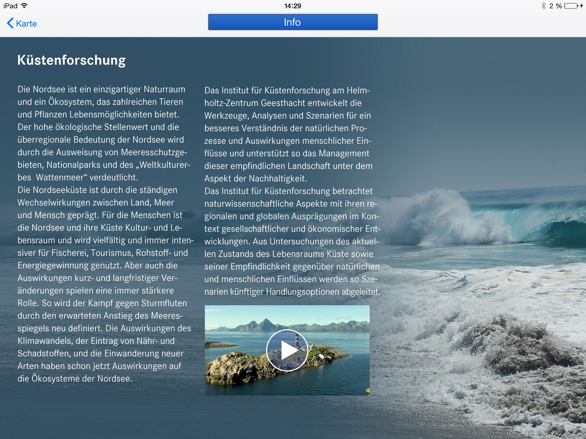The width and height of the screenshot is (586, 439).
Task: Tap the Wi-Fi status icon
Action: (x=24, y=6)
